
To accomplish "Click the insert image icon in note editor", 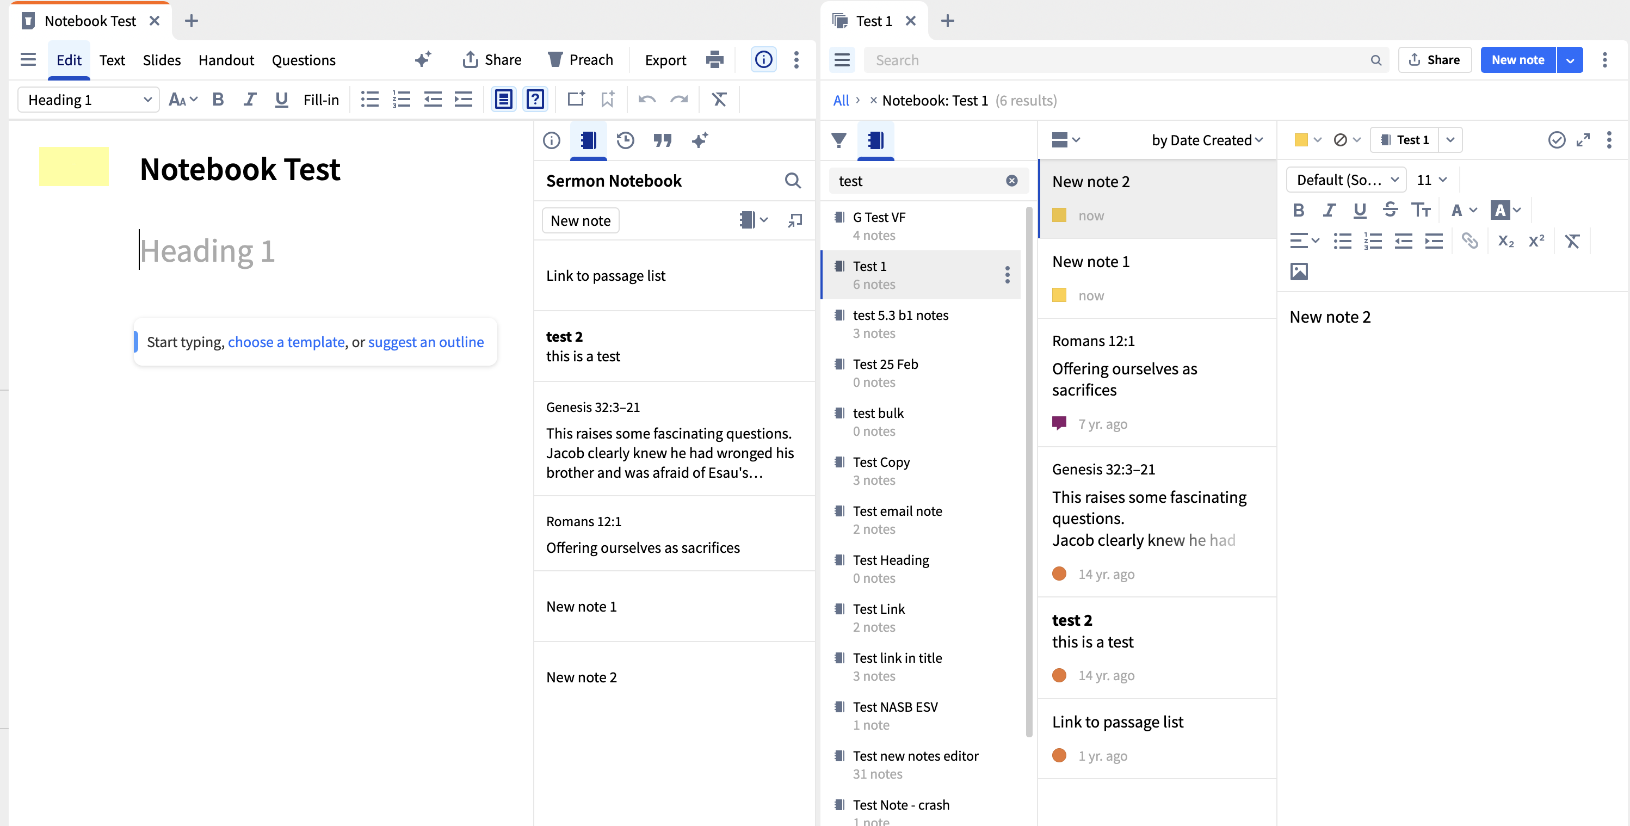I will [x=1299, y=272].
